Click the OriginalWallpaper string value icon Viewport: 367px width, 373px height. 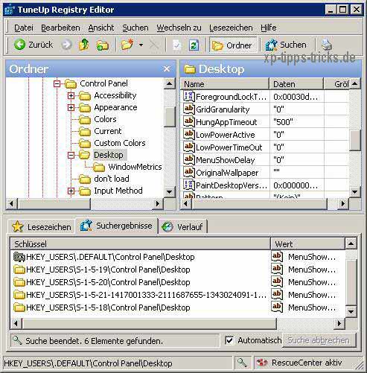click(188, 173)
